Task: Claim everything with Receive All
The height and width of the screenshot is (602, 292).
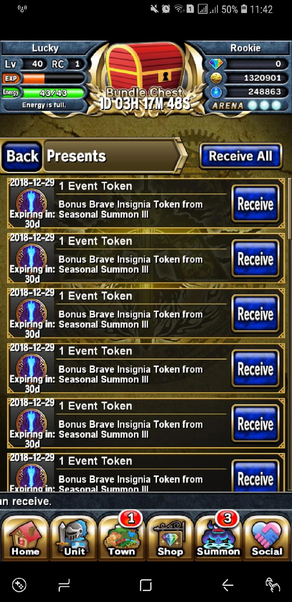Action: coord(241,156)
